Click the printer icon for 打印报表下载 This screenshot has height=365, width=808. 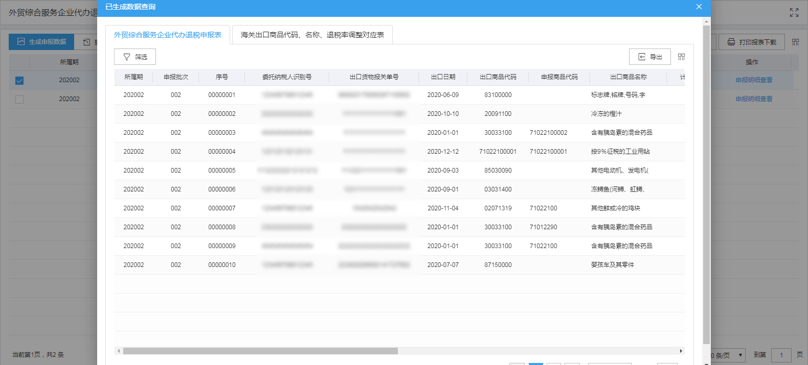pyautogui.click(x=731, y=42)
